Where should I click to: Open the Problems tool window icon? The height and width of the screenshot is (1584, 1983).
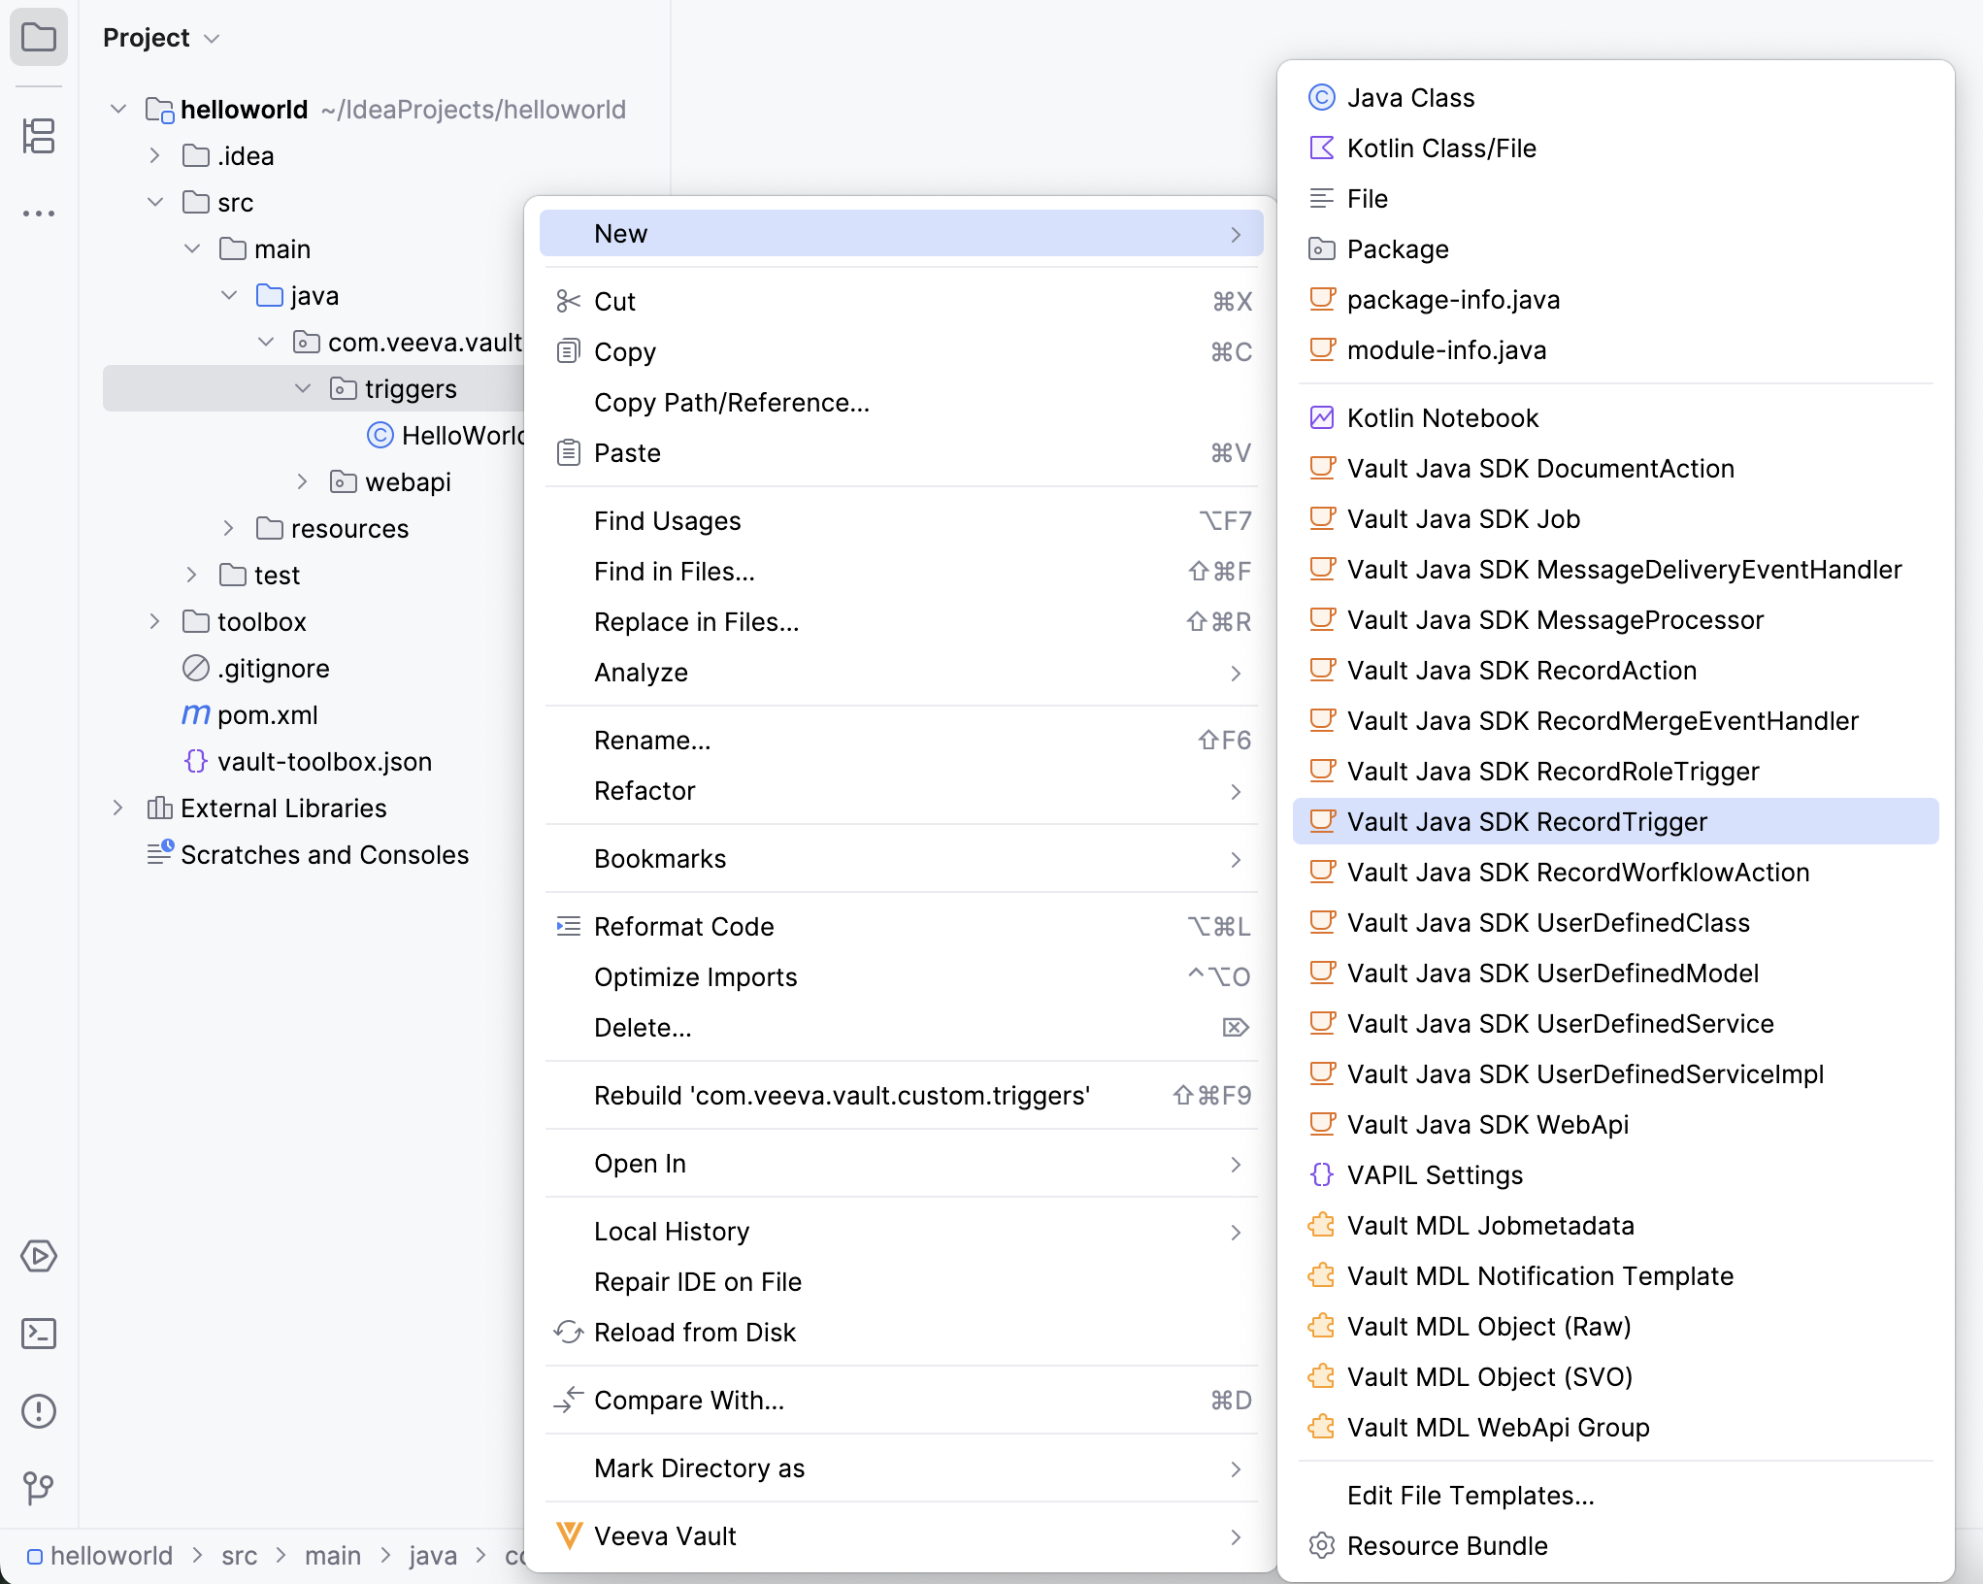point(39,1411)
